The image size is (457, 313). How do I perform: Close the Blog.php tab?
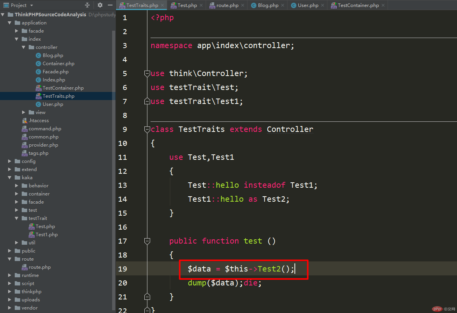[x=282, y=5]
